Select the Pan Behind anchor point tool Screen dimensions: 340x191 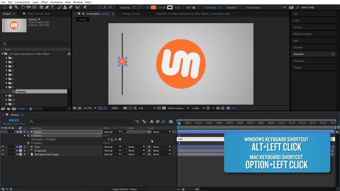(35, 7)
